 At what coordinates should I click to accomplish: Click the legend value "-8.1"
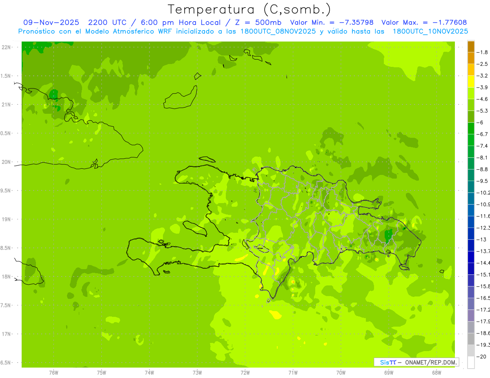(x=483, y=158)
